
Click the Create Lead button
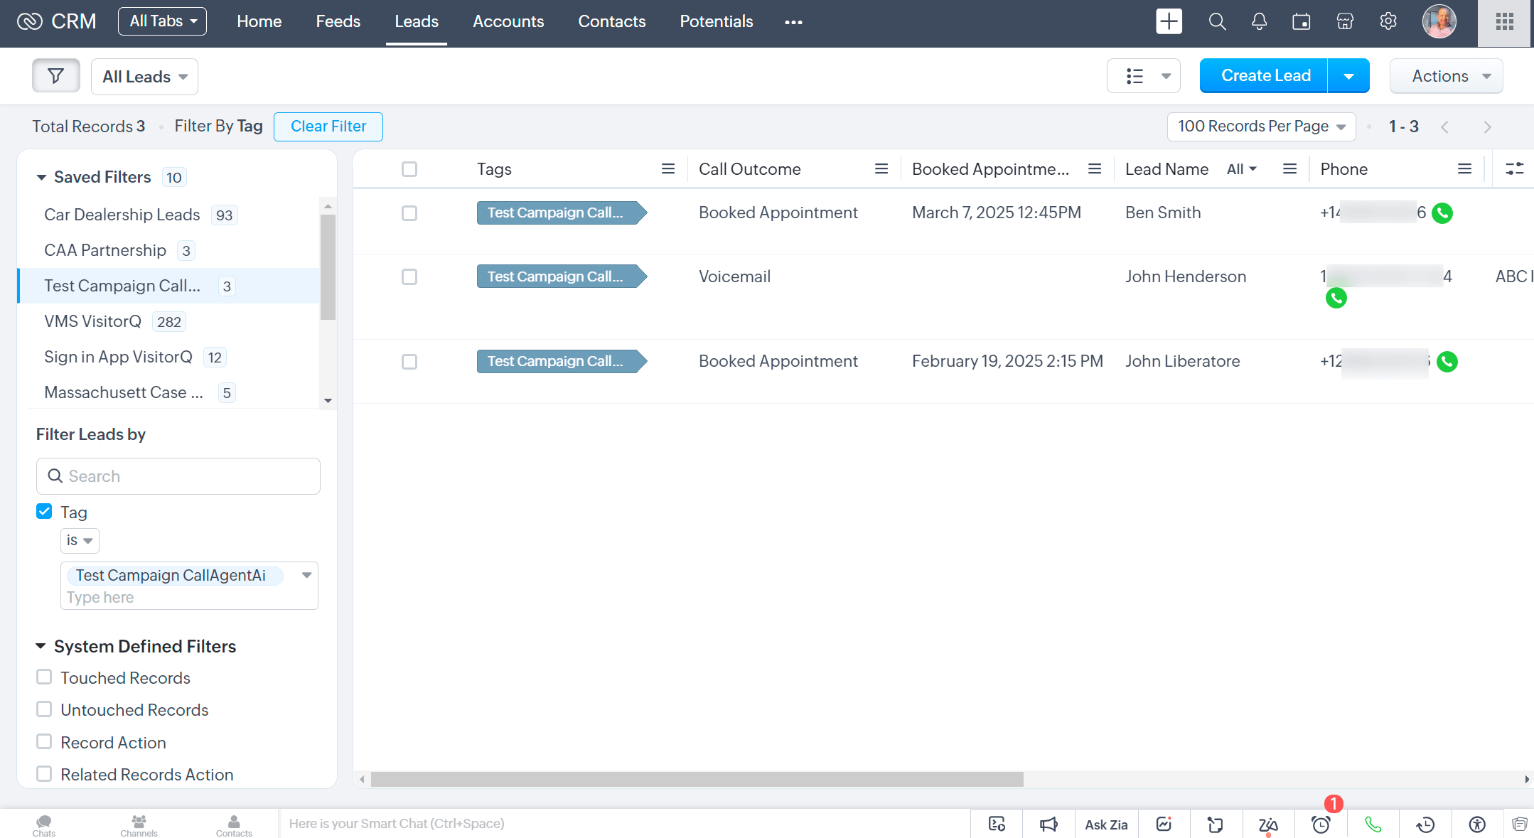pyautogui.click(x=1265, y=76)
